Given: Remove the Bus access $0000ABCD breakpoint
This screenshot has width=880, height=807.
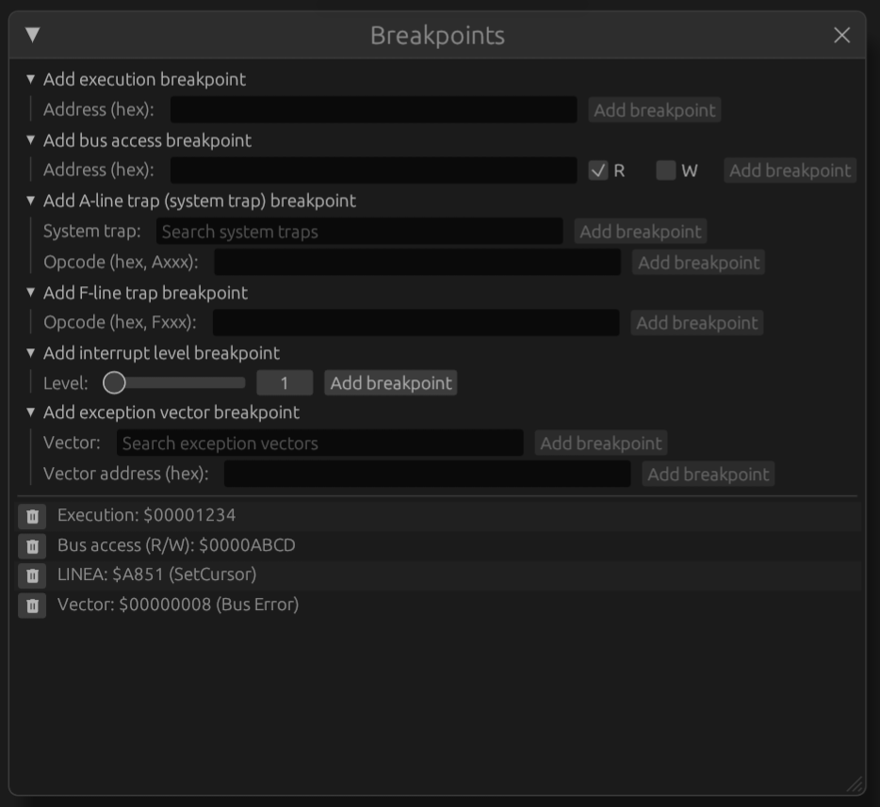Looking at the screenshot, I should click(x=31, y=544).
